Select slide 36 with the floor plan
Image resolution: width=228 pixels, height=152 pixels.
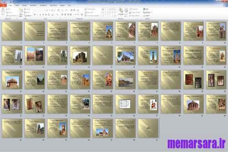125,104
